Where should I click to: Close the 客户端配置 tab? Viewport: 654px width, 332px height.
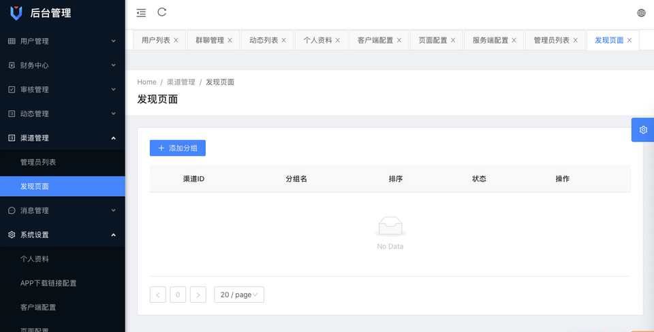(399, 40)
